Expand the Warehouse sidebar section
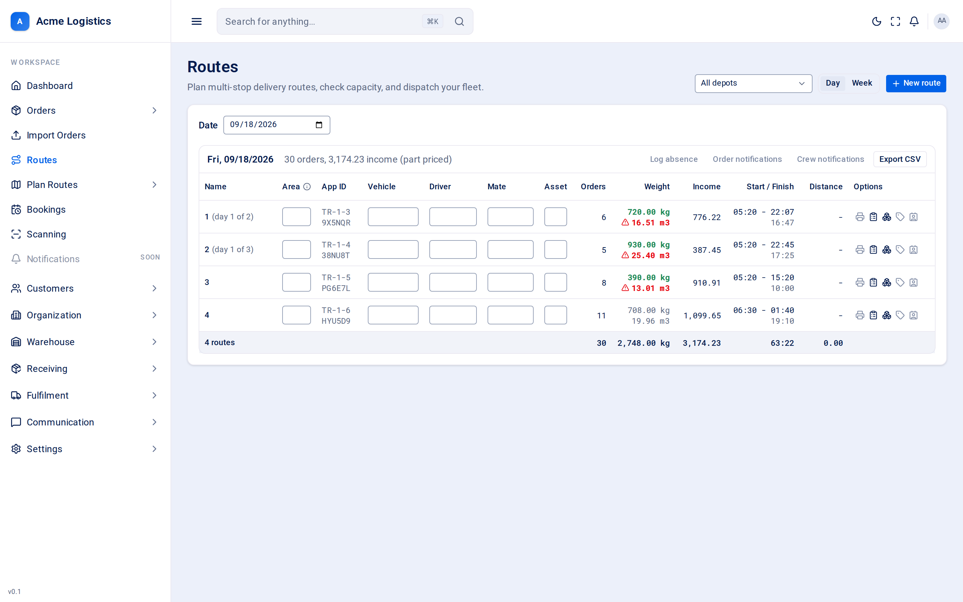Image resolution: width=963 pixels, height=602 pixels. [x=85, y=341]
